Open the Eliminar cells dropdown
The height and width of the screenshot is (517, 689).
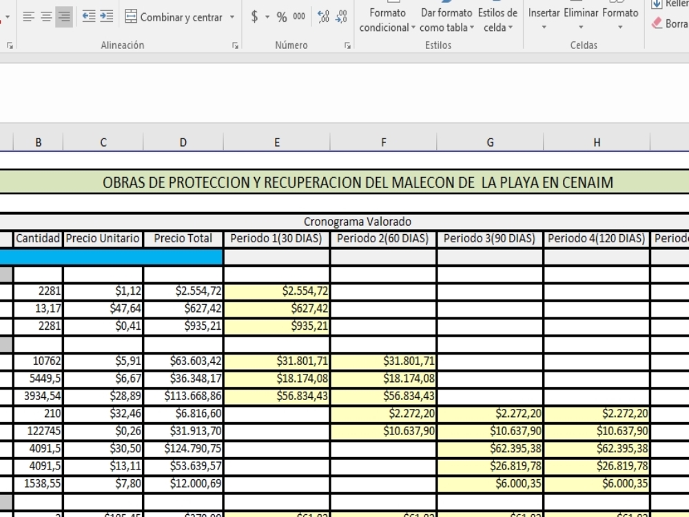point(581,18)
